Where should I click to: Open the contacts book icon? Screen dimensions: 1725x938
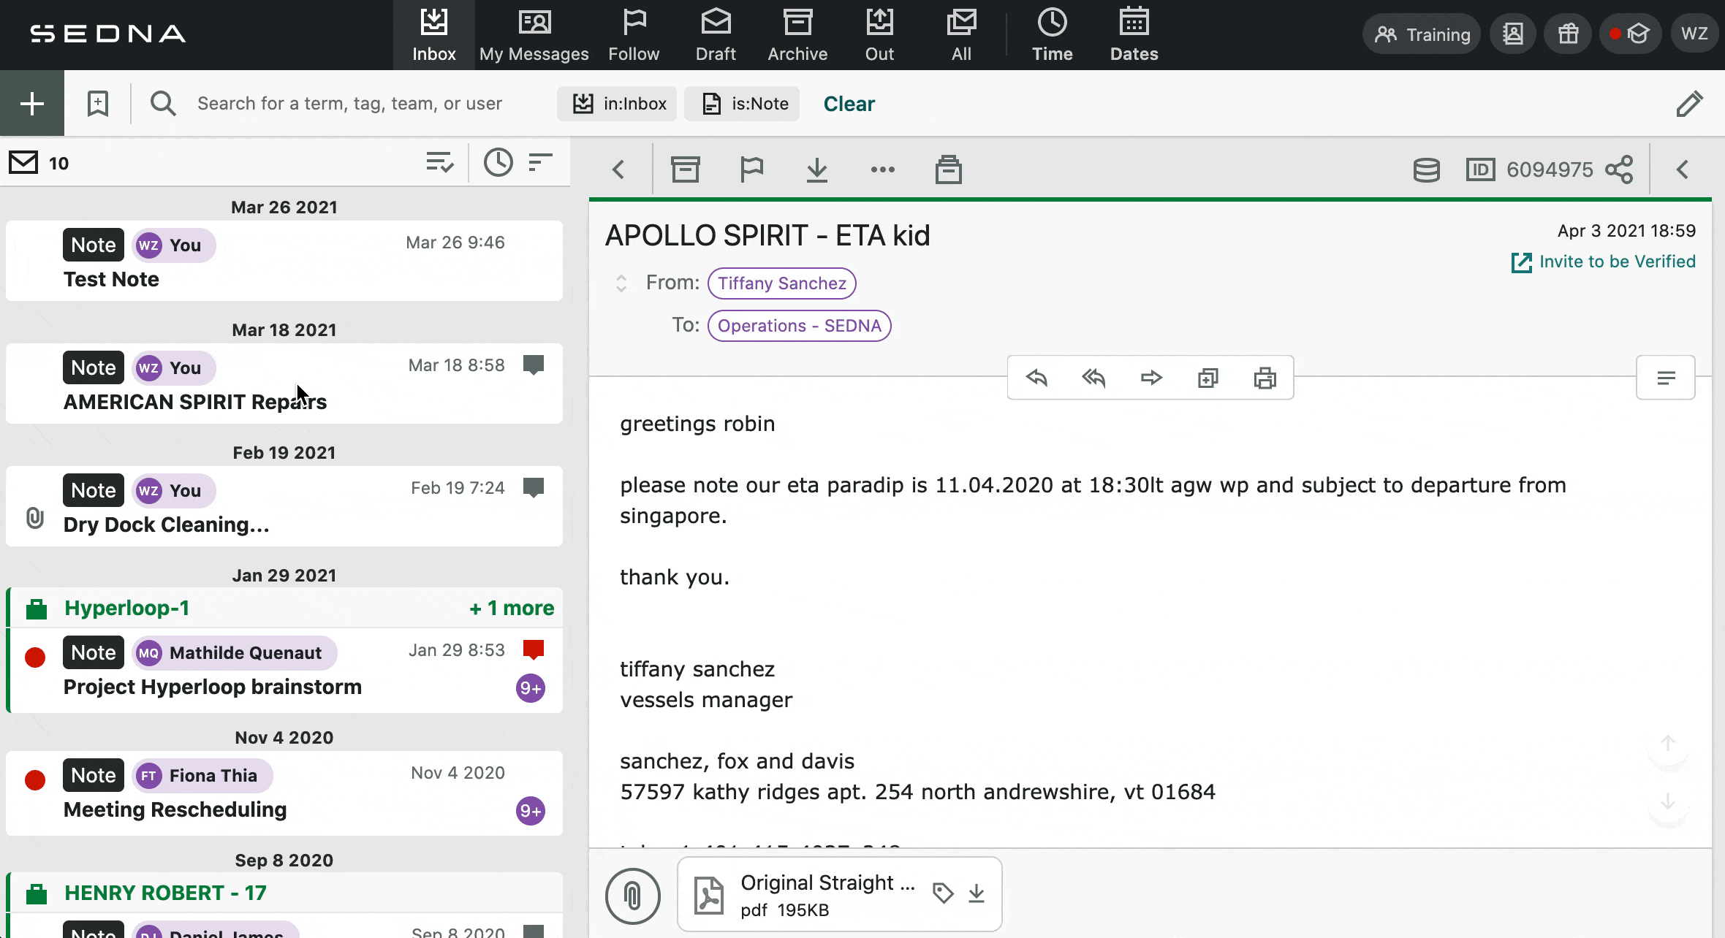(x=1513, y=34)
